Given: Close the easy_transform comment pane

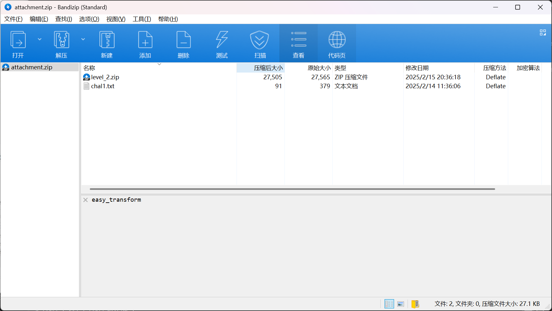Looking at the screenshot, I should click(x=85, y=200).
